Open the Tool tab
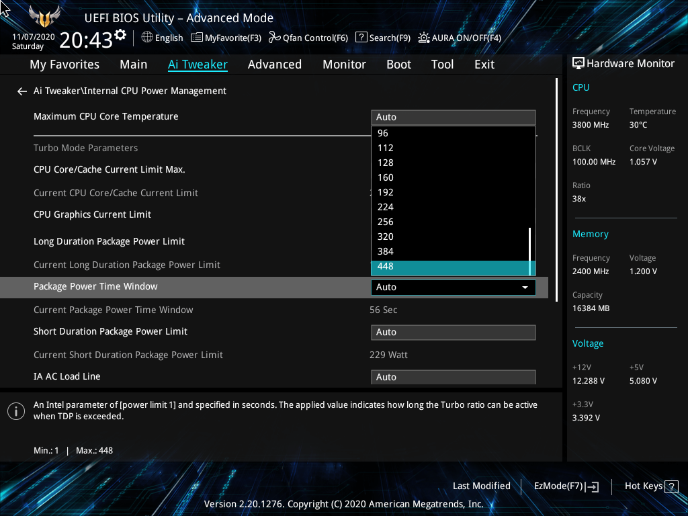This screenshot has height=516, width=688. click(x=442, y=64)
